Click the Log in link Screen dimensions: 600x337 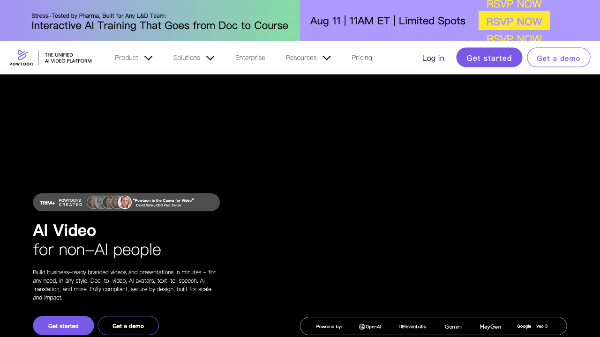tap(433, 58)
